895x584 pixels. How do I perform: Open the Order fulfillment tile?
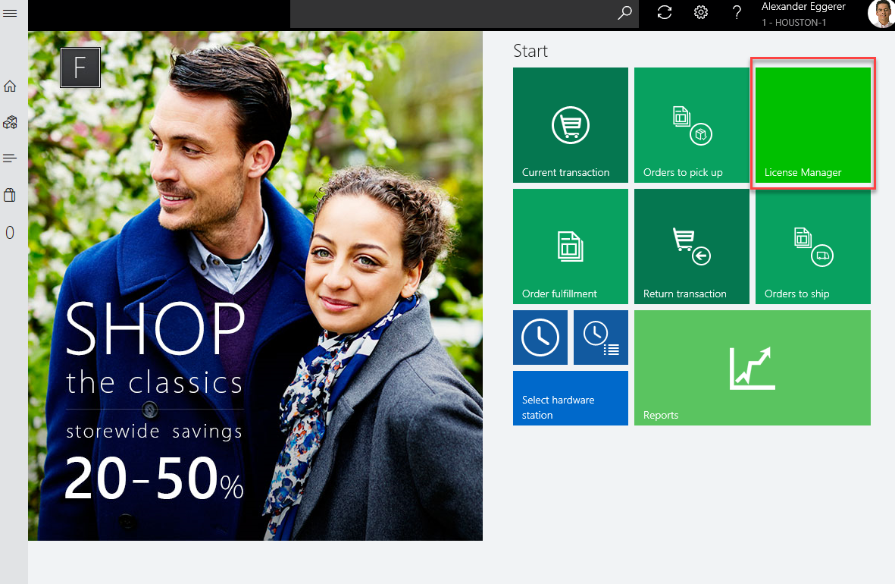[x=571, y=246]
